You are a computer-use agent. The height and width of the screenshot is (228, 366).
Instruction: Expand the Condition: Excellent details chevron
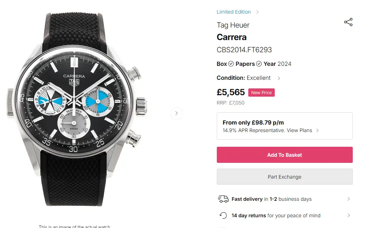(279, 78)
